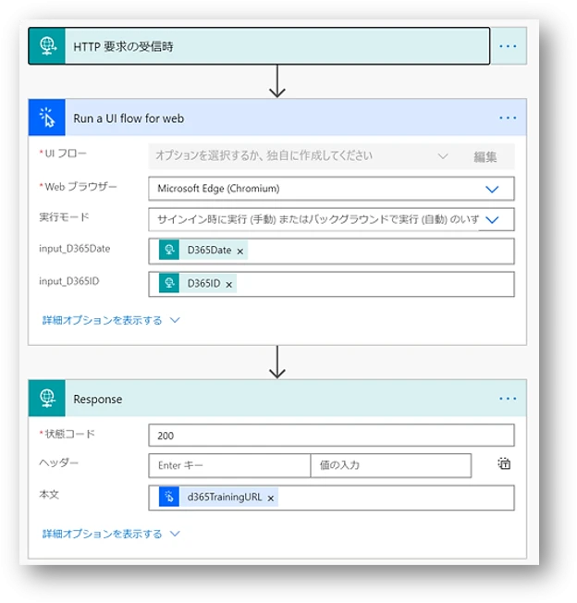Open the Run a UI flow ellipsis menu
Viewport: 577px width, 603px height.
tap(508, 117)
